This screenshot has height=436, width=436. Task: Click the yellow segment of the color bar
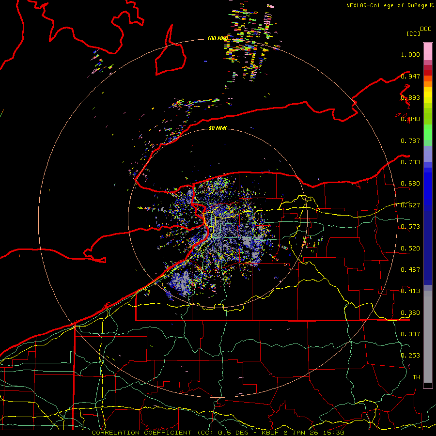pyautogui.click(x=428, y=95)
